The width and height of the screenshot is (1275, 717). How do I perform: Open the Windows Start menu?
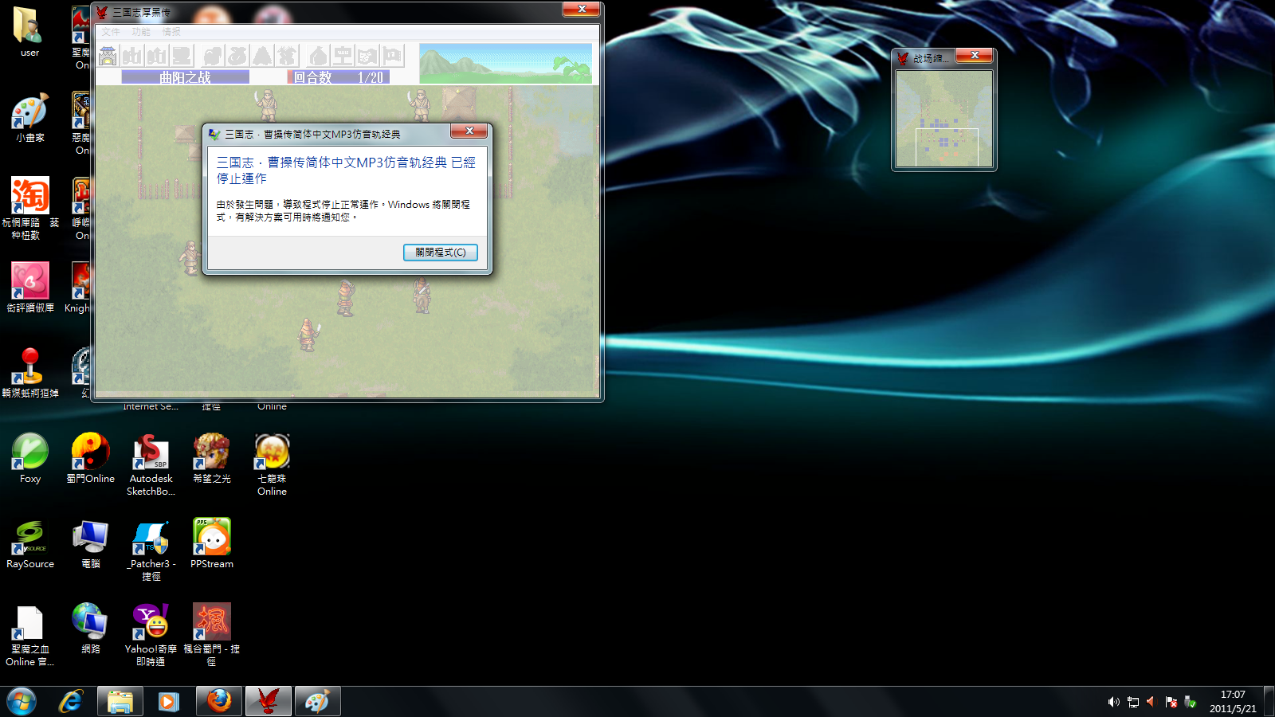tap(22, 702)
